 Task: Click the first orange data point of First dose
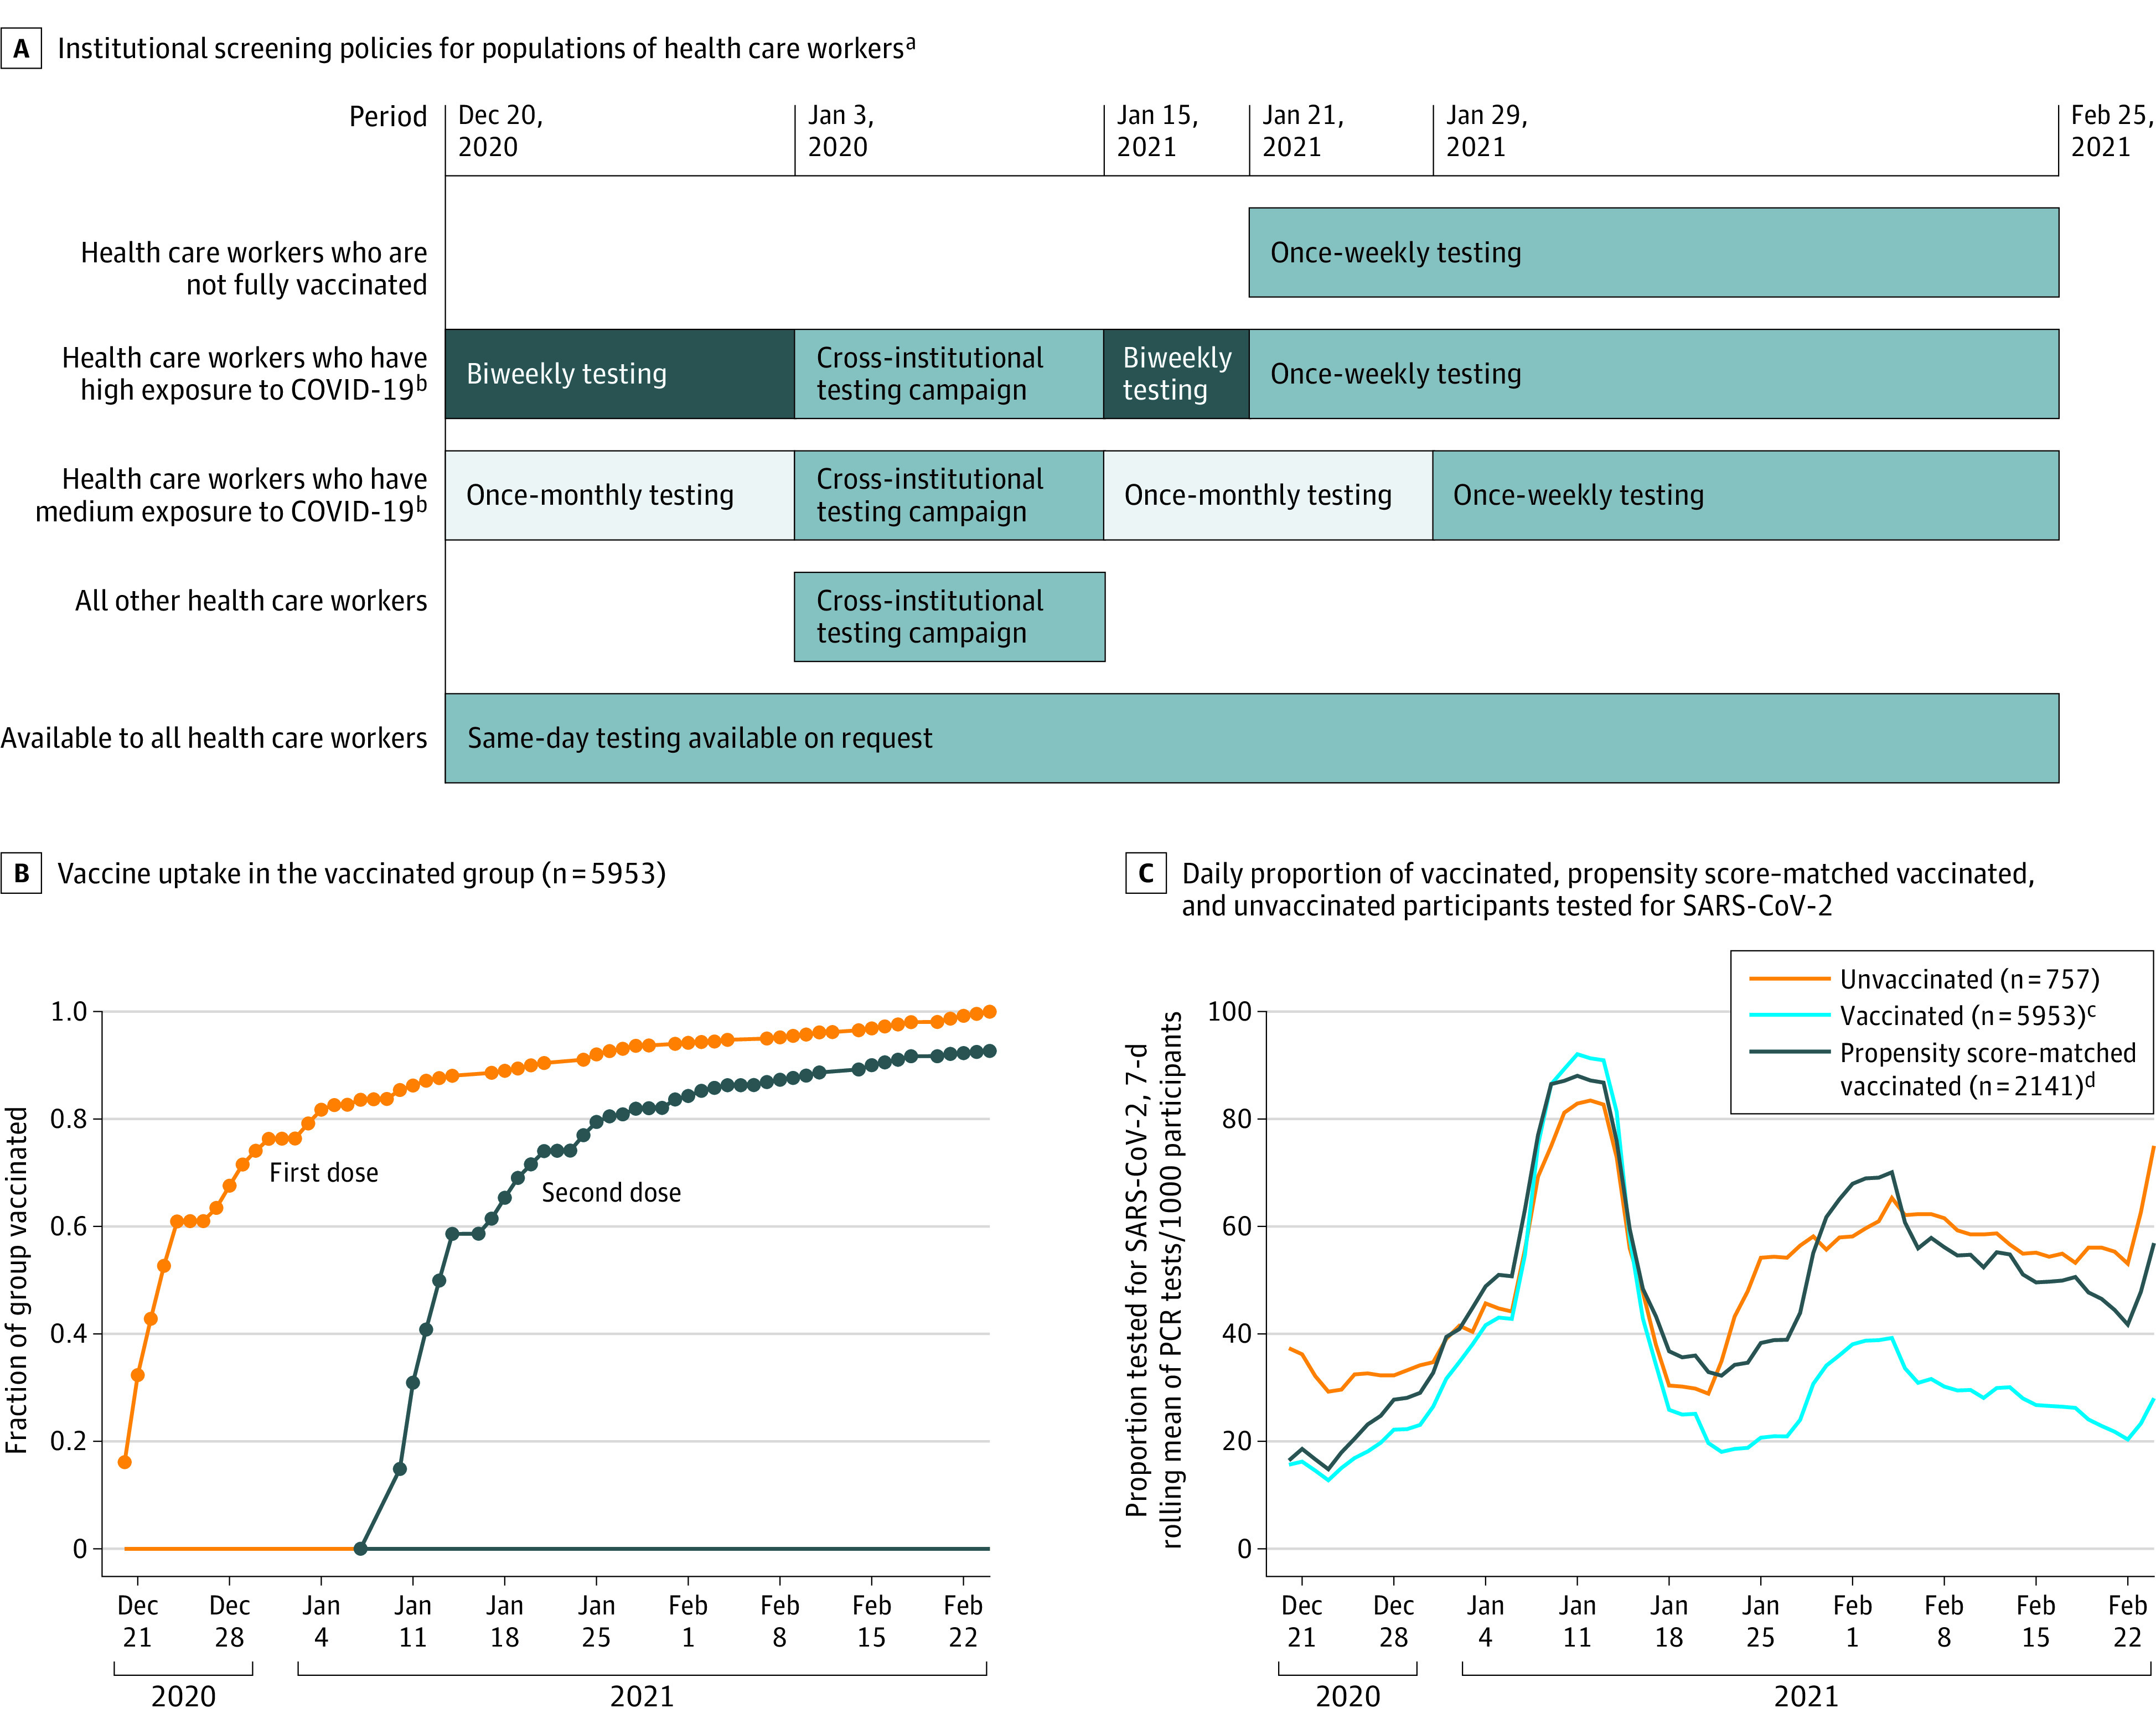click(x=125, y=1462)
